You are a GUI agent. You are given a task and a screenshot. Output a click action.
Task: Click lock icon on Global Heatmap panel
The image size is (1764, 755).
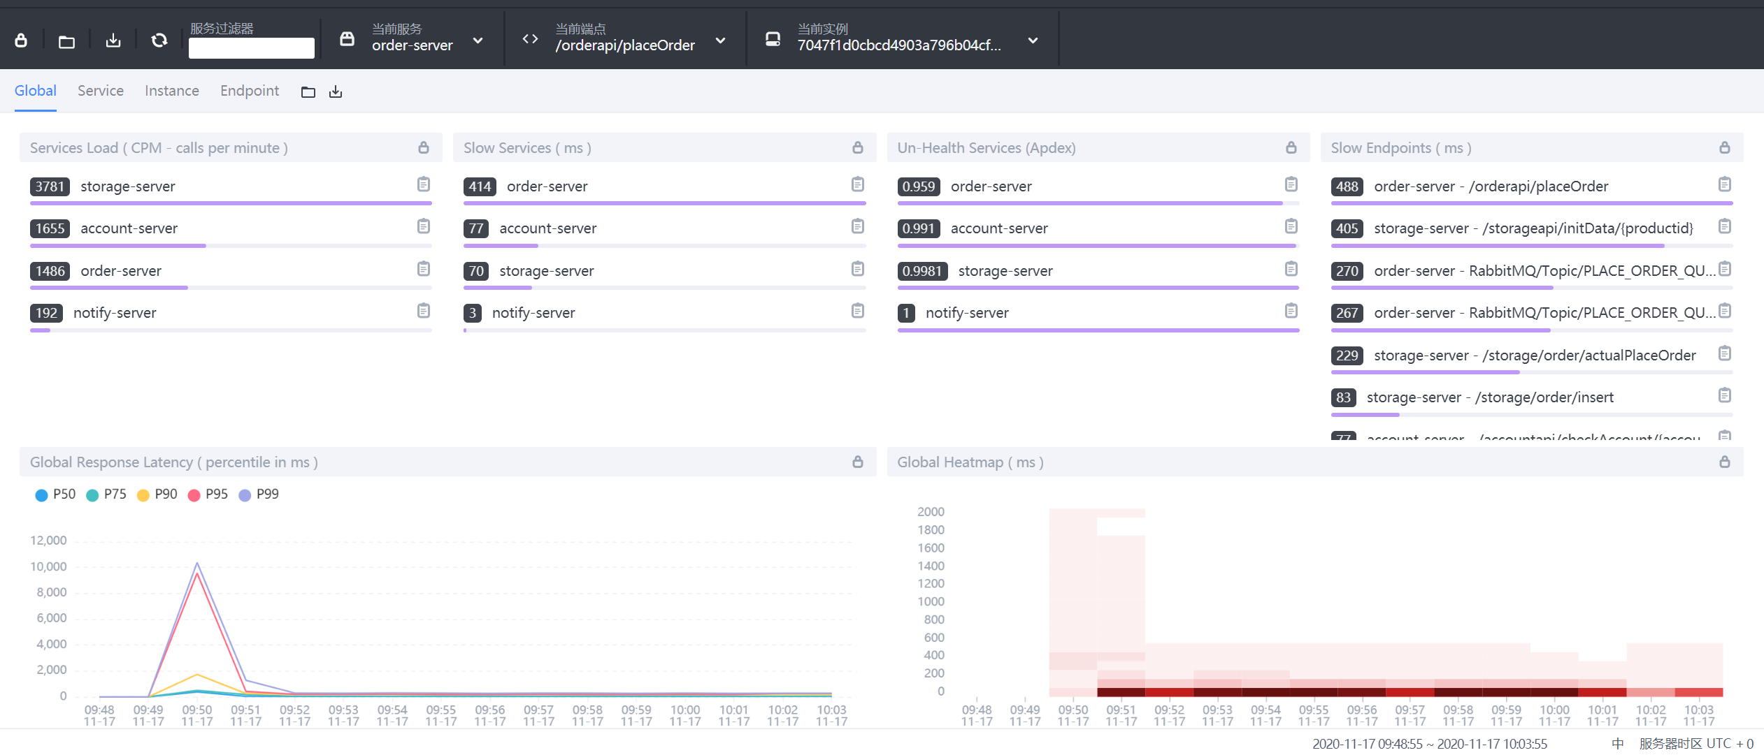[1725, 462]
